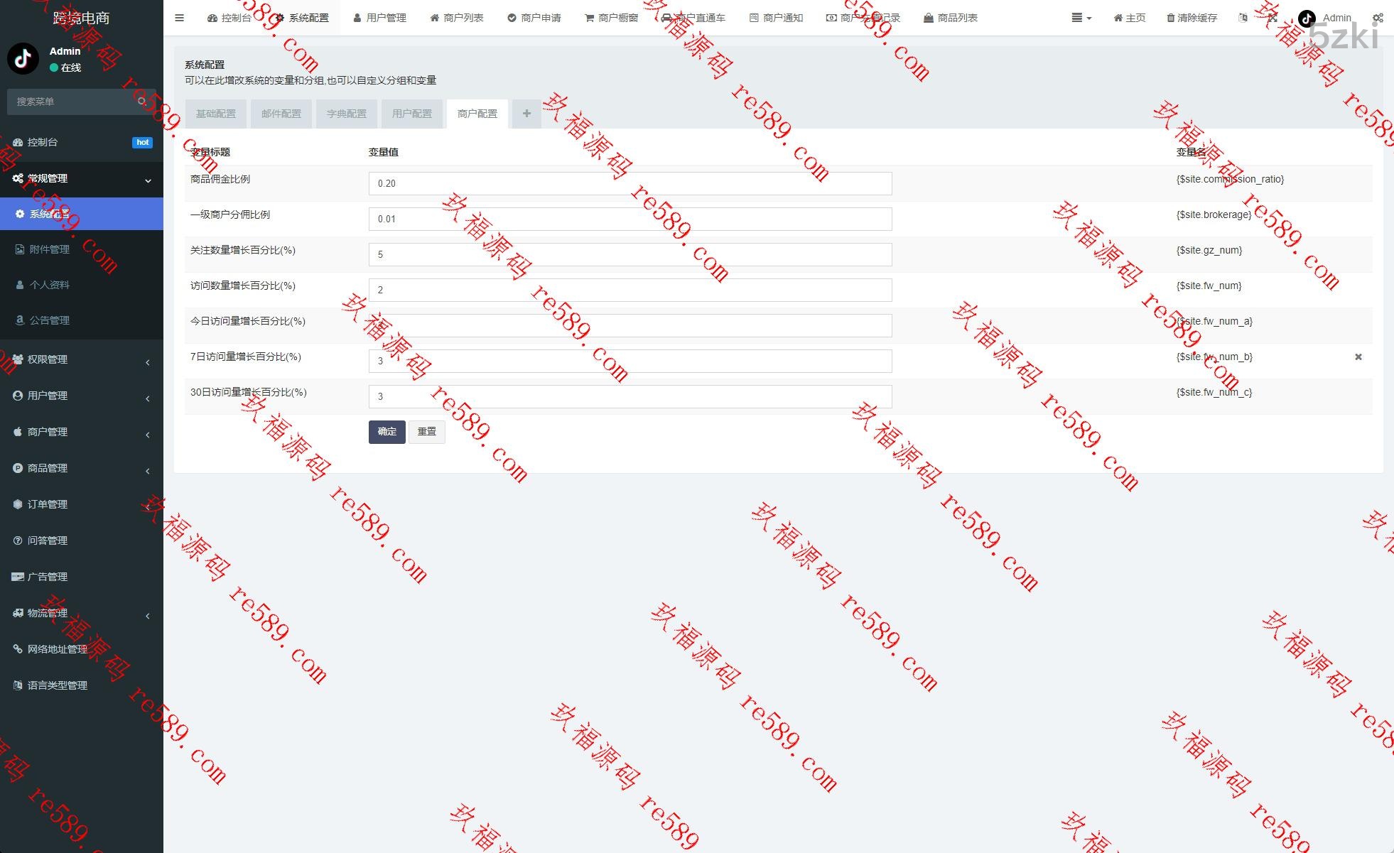Expand 权限管理 sidebar menu
This screenshot has width=1394, height=853.
pos(81,359)
